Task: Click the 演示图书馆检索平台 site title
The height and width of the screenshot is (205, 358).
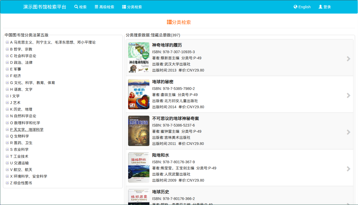Action: [x=45, y=7]
